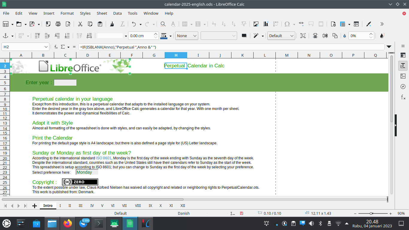
Task: Click the Enter year gray input box
Action: (x=65, y=83)
